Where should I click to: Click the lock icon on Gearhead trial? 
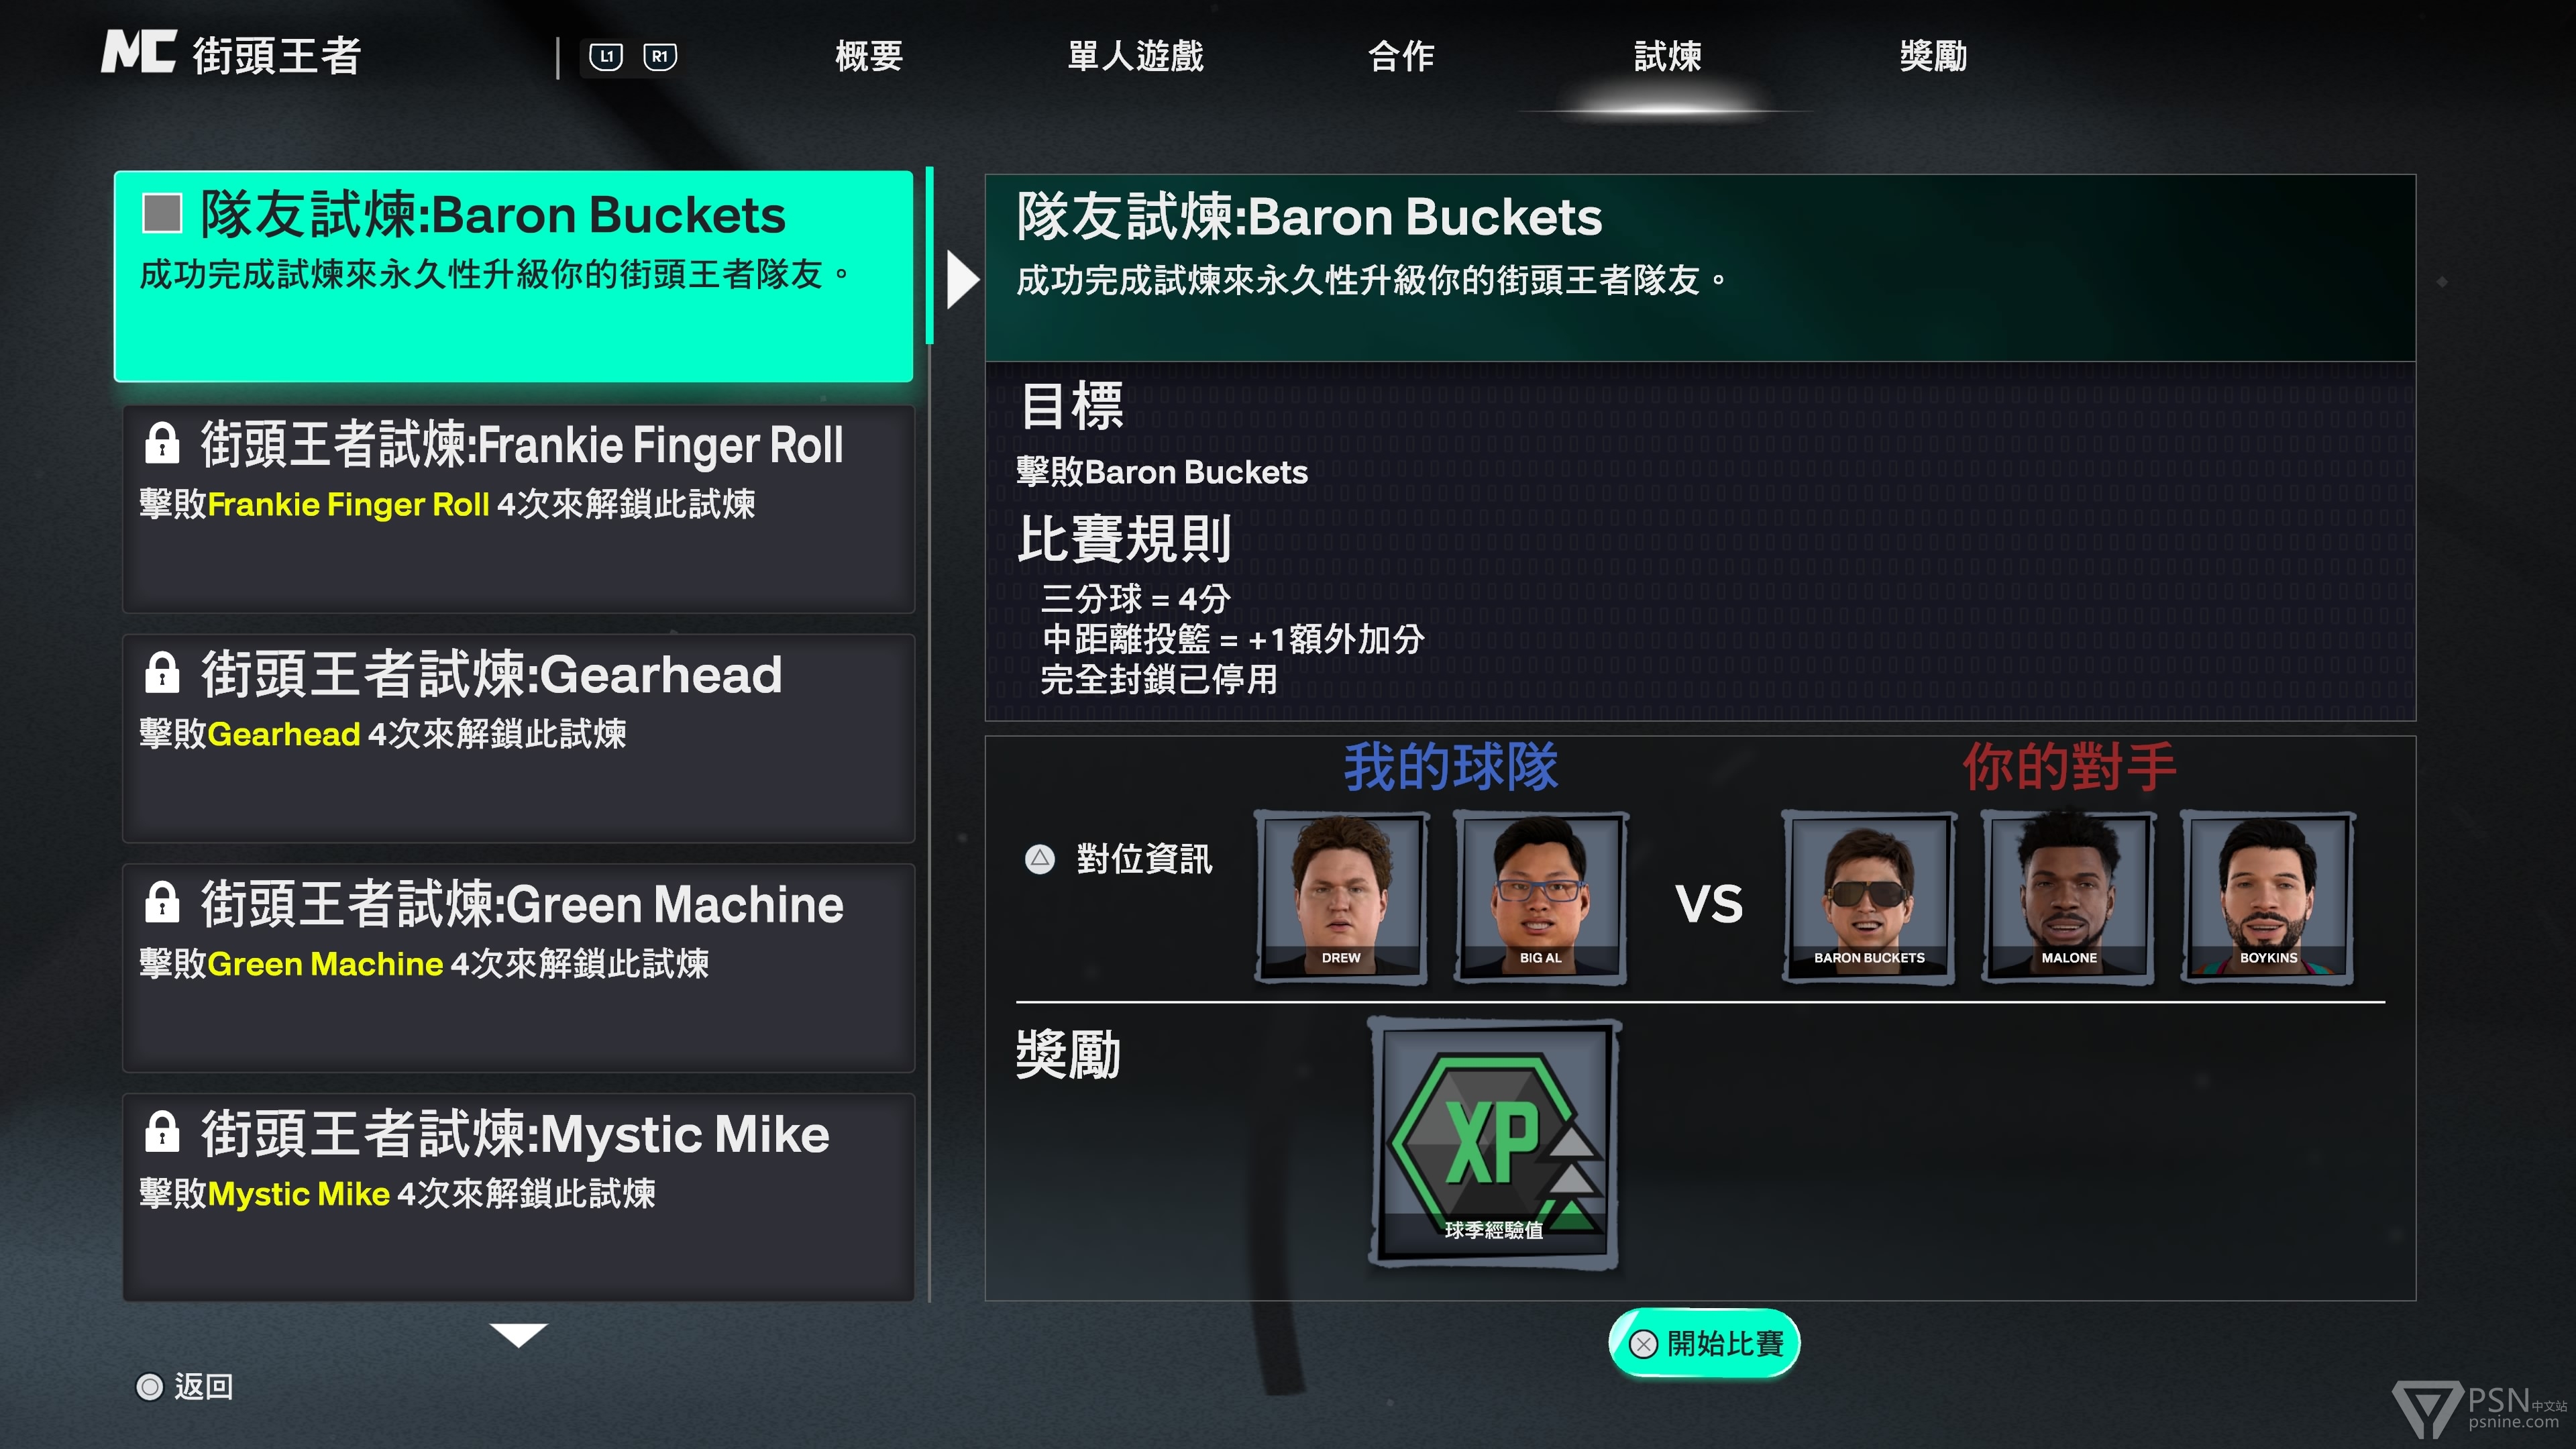[162, 673]
